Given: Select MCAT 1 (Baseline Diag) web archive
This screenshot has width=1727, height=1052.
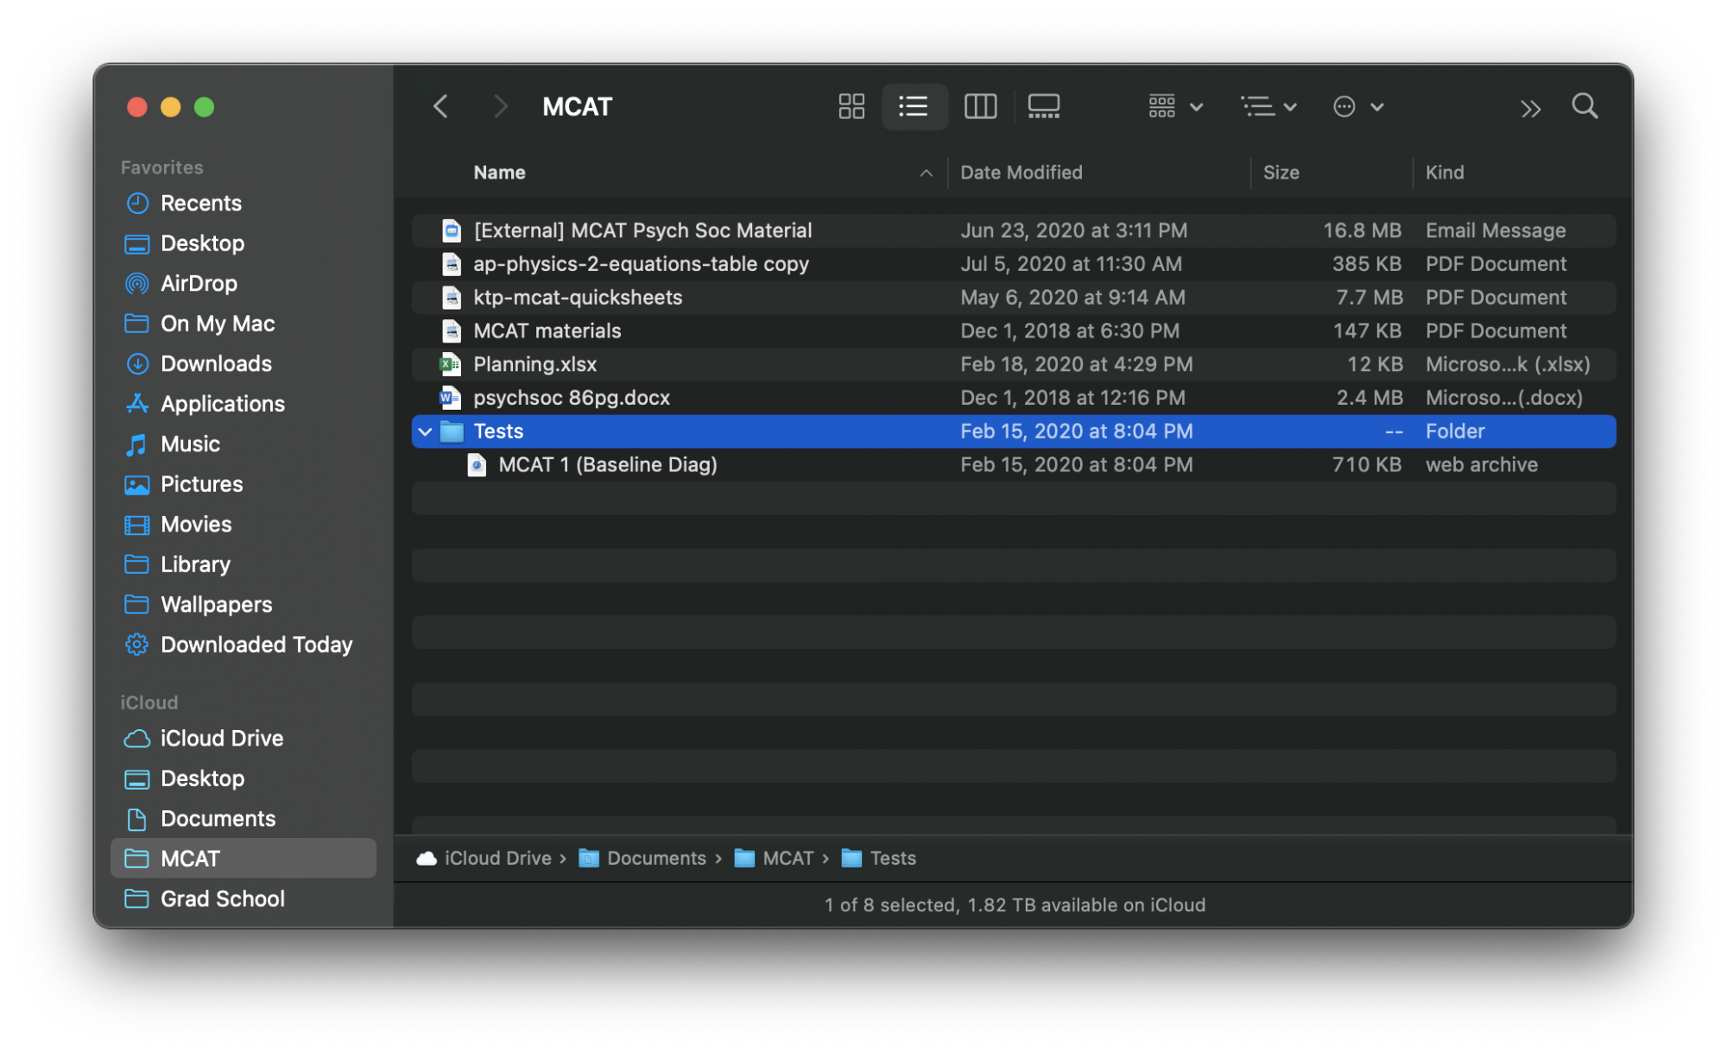Looking at the screenshot, I should point(607,464).
